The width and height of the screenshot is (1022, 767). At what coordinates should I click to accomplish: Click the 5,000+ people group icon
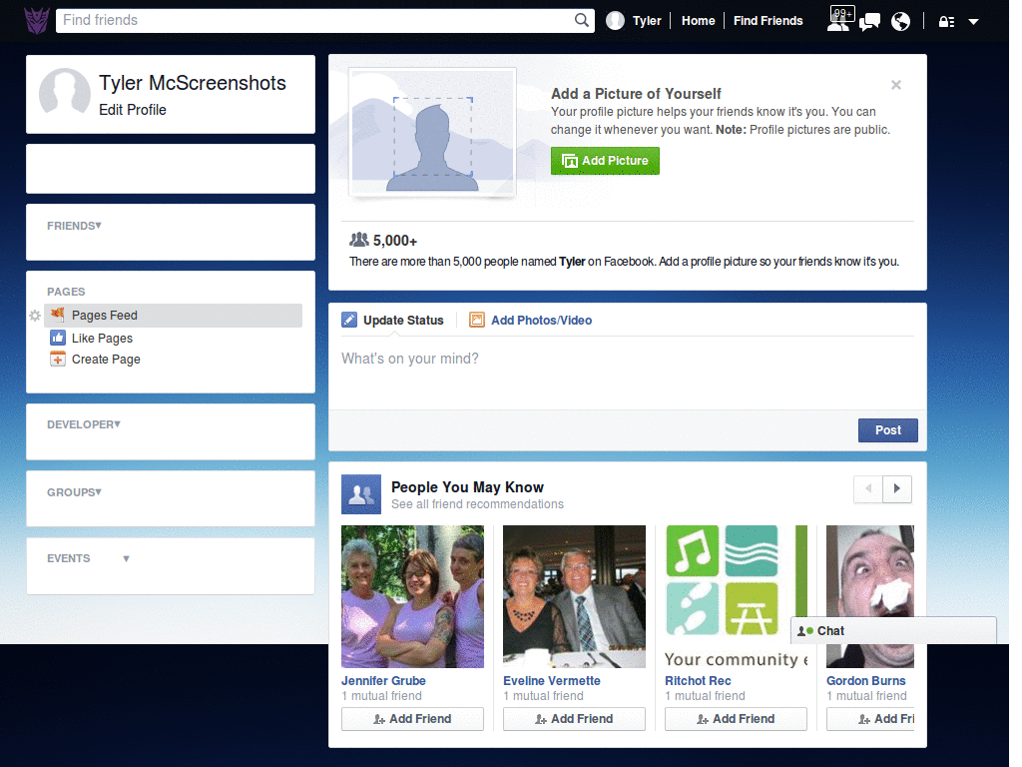click(x=359, y=240)
